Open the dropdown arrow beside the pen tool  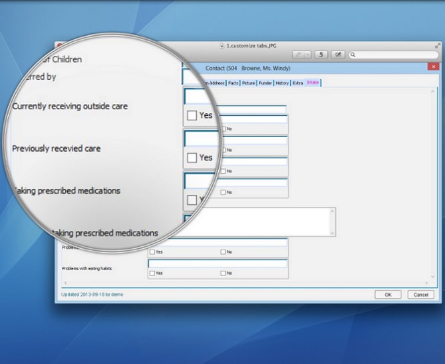tap(307, 55)
